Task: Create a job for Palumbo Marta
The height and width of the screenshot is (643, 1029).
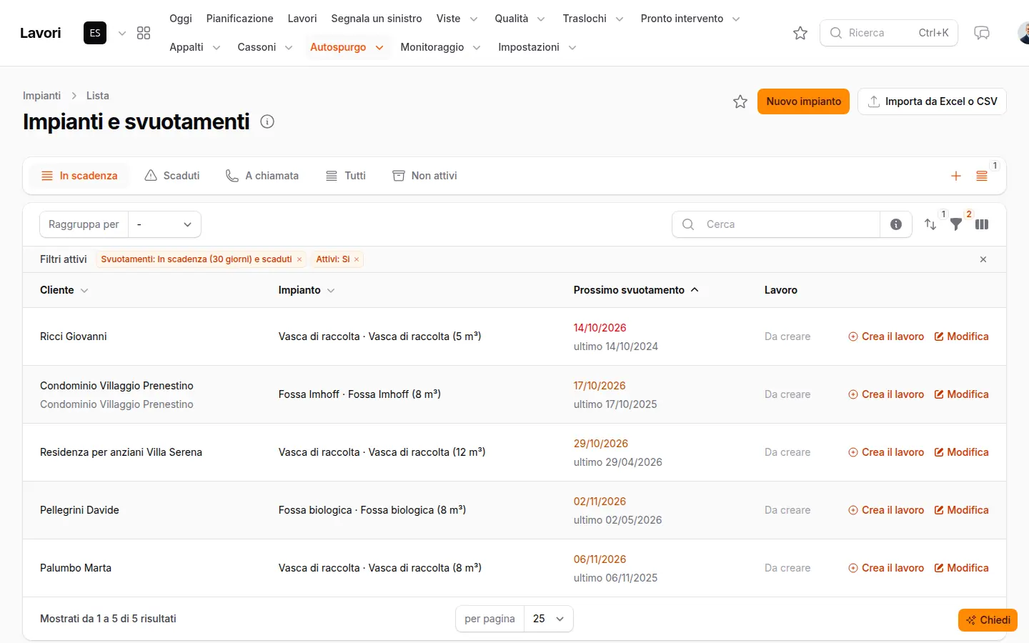Action: click(886, 568)
